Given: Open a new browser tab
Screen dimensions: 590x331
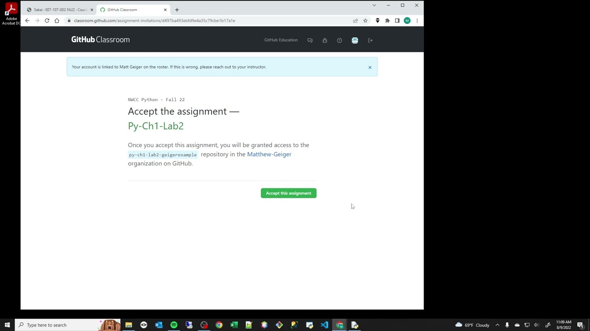Looking at the screenshot, I should click(177, 10).
